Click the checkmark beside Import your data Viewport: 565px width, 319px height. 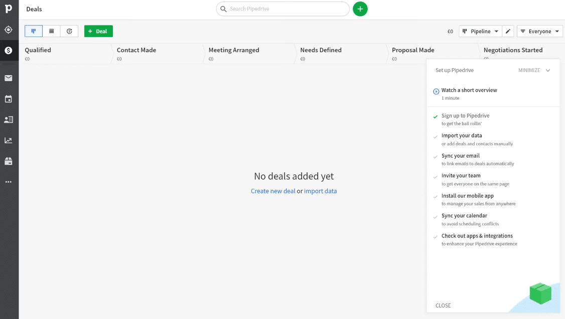(436, 137)
